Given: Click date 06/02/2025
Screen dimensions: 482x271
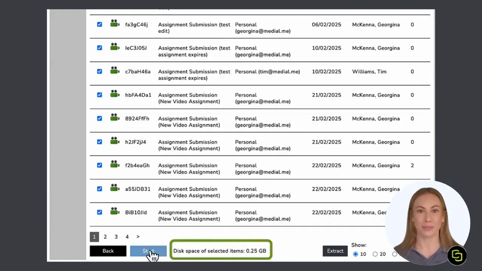Looking at the screenshot, I should pyautogui.click(x=326, y=24).
